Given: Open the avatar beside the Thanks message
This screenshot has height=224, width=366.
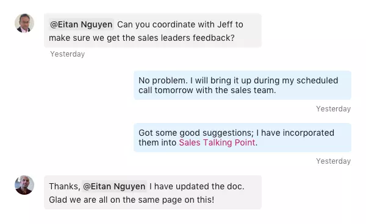Looking at the screenshot, I should (24, 185).
